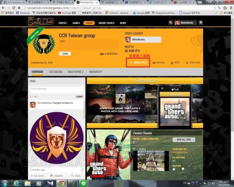Submit the feed message
The height and width of the screenshot is (187, 234).
(x=80, y=97)
